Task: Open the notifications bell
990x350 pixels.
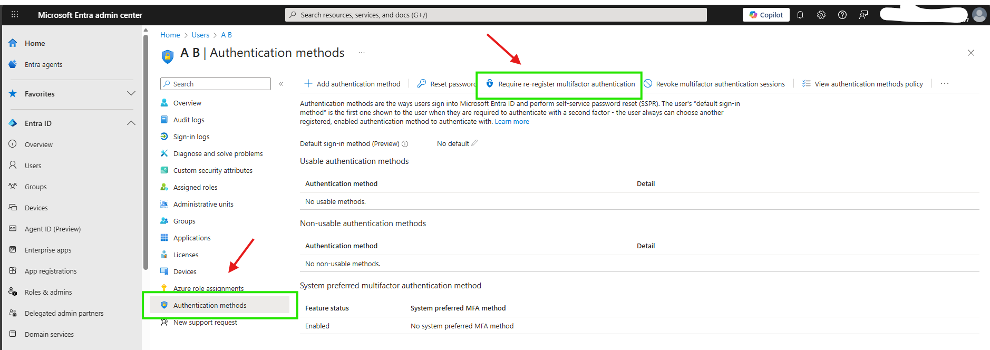Action: [800, 15]
